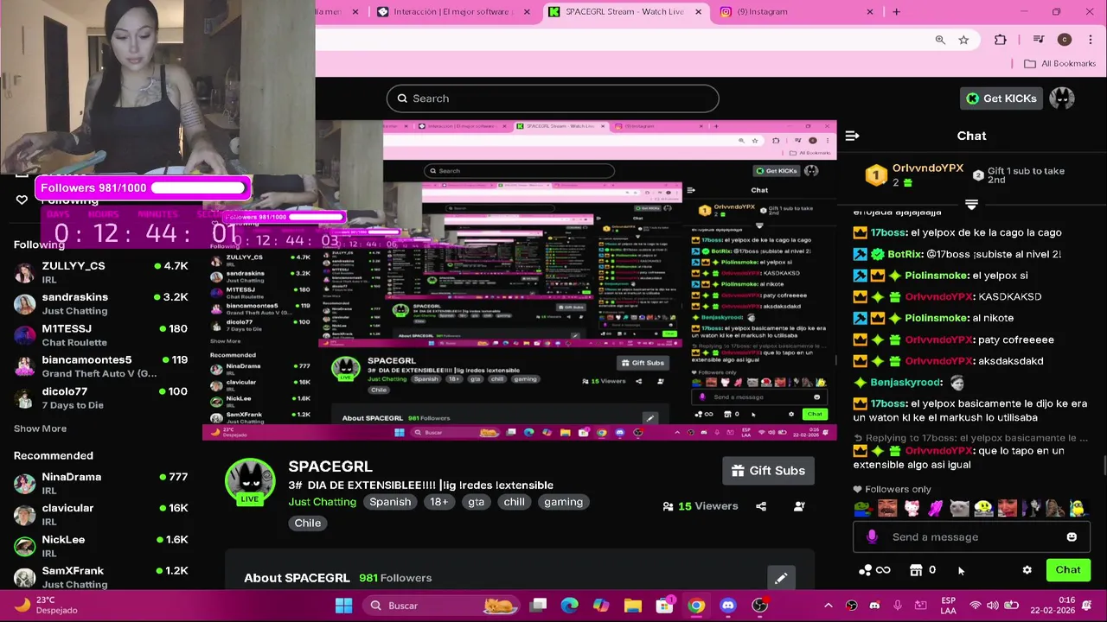Close the SPACEGRL Stream tab
Viewport: 1107px width, 622px height.
(x=699, y=12)
